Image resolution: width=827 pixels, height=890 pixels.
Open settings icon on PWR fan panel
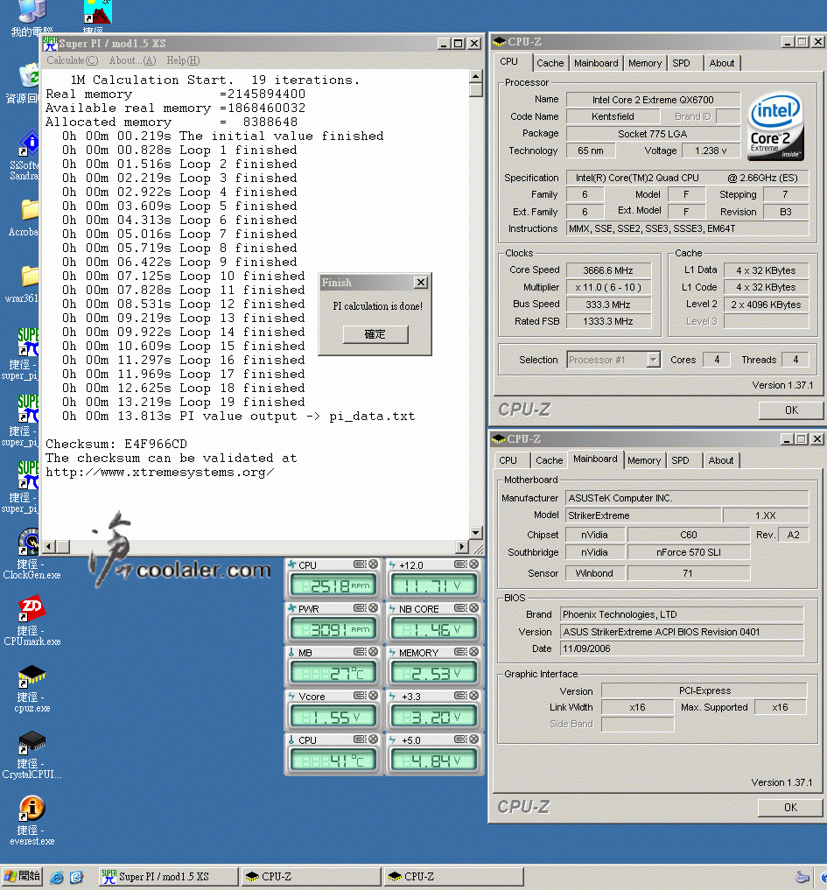coord(360,609)
